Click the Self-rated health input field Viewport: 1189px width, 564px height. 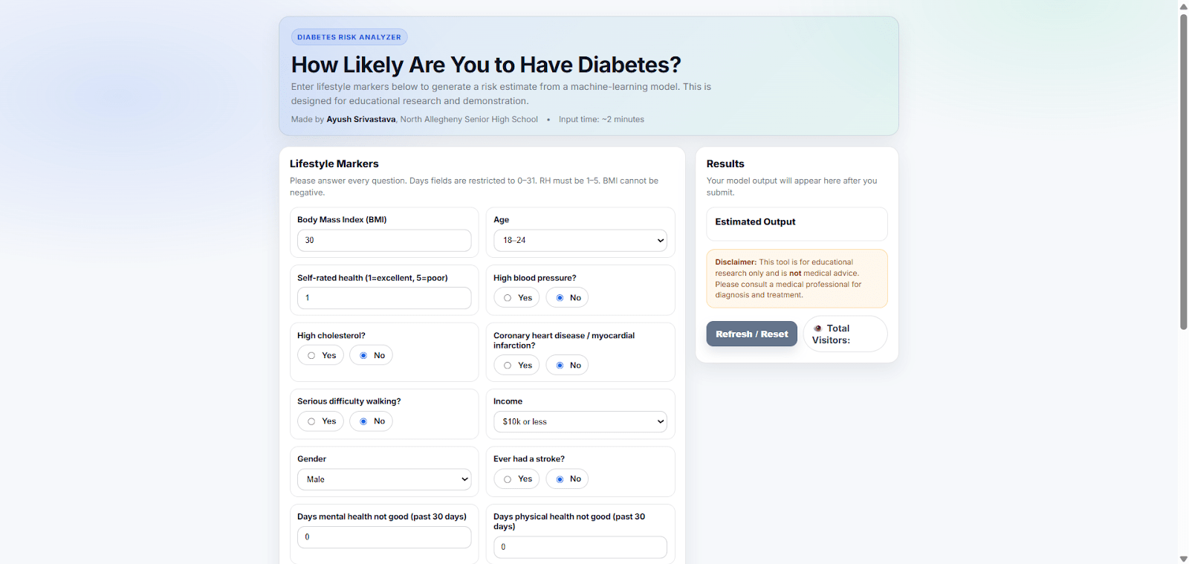(383, 298)
